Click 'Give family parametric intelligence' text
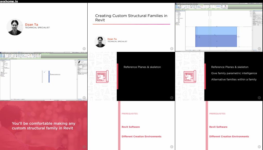Viewport: 263px width, 150px height. [234, 73]
